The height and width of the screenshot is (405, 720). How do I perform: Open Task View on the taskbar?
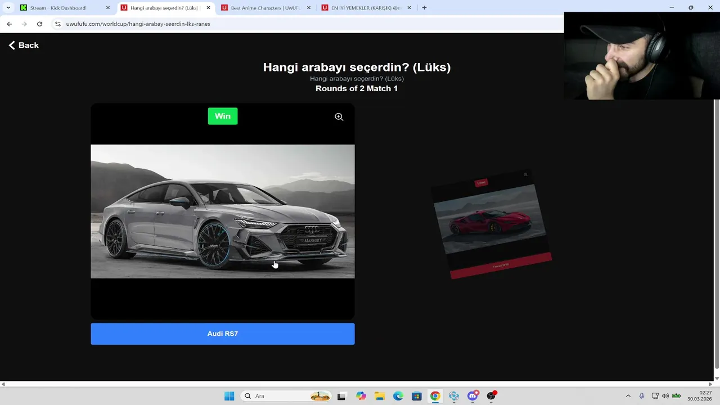(341, 396)
